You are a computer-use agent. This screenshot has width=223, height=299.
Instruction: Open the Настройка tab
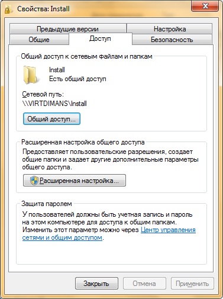click(170, 29)
